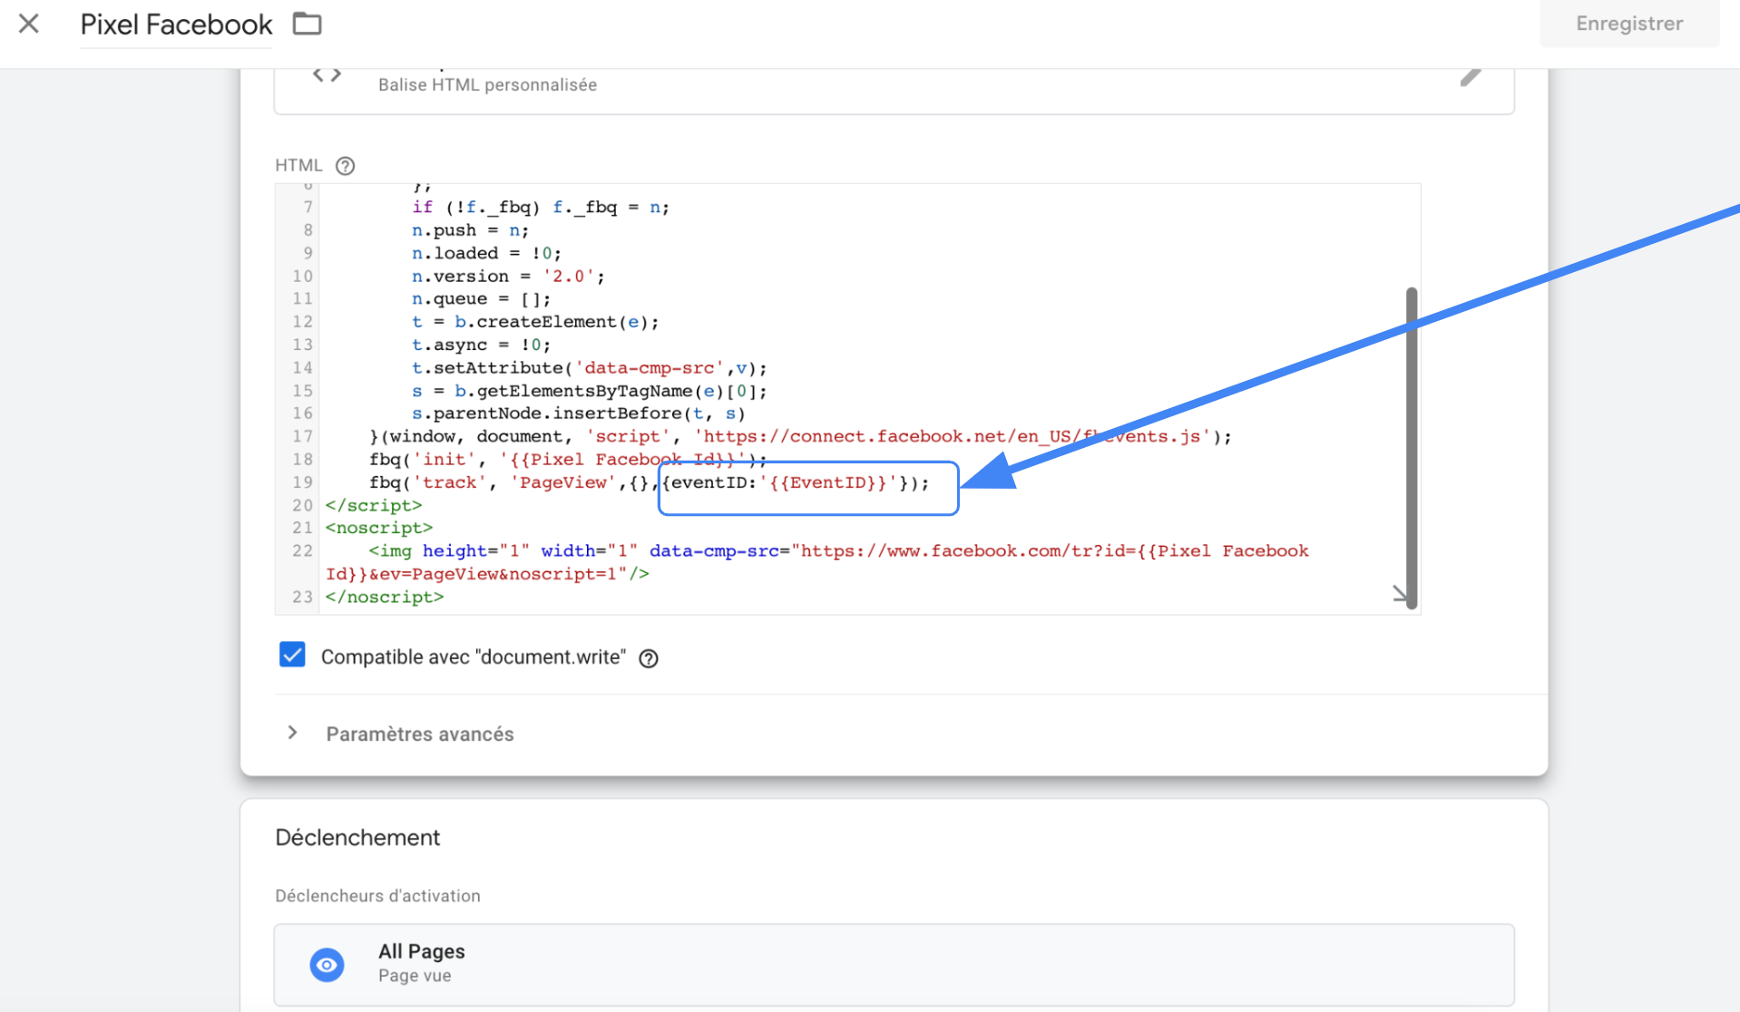Click the folder icon beside Pixel Facebook
1740x1012 pixels.
click(308, 24)
